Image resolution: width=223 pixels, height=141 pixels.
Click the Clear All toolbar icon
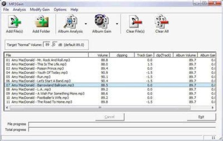coord(162,24)
